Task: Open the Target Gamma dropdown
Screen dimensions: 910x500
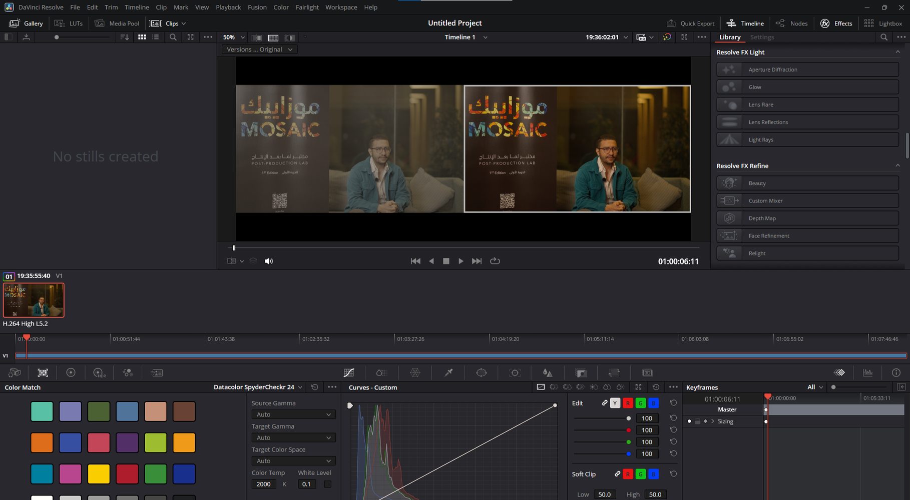Action: (293, 437)
